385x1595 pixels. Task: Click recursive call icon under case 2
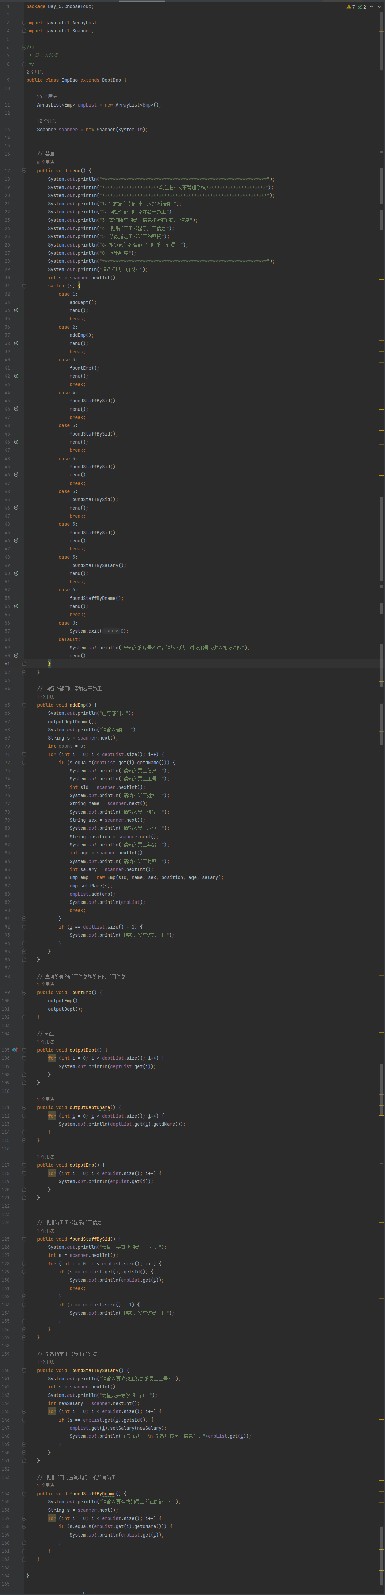[16, 343]
